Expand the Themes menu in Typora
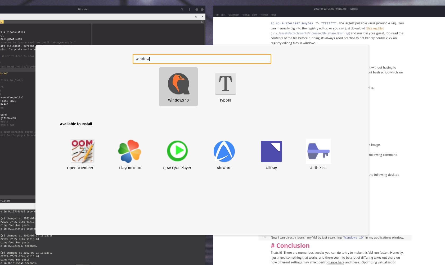This screenshot has height=265, width=445. 264,15
